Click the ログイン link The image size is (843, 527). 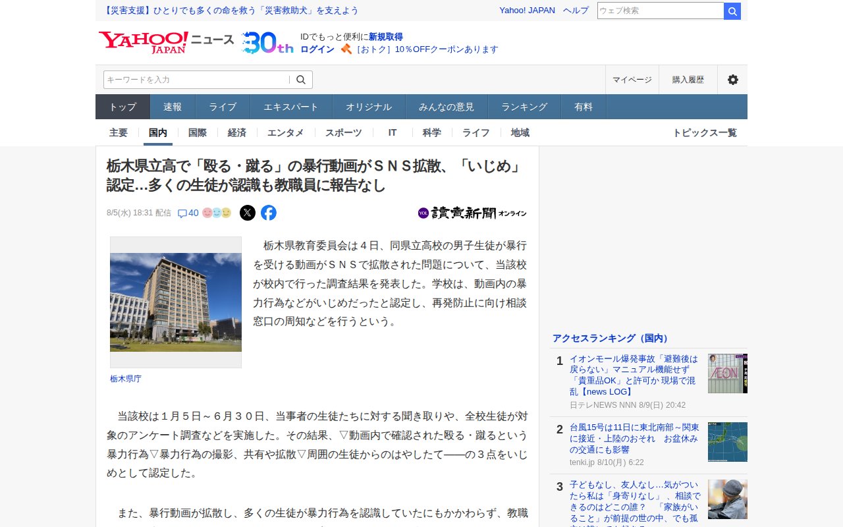pyautogui.click(x=317, y=49)
